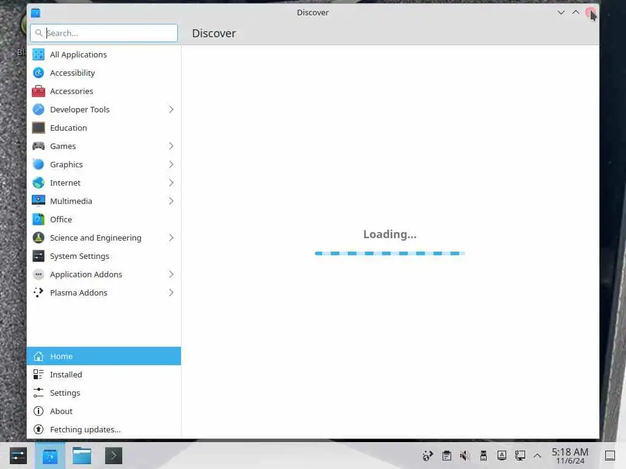Click the network tray icon
This screenshot has height=469, width=626.
(x=520, y=456)
